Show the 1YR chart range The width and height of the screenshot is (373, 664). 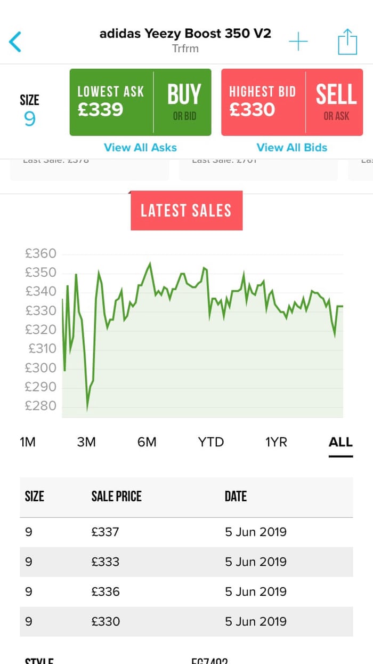tap(276, 442)
